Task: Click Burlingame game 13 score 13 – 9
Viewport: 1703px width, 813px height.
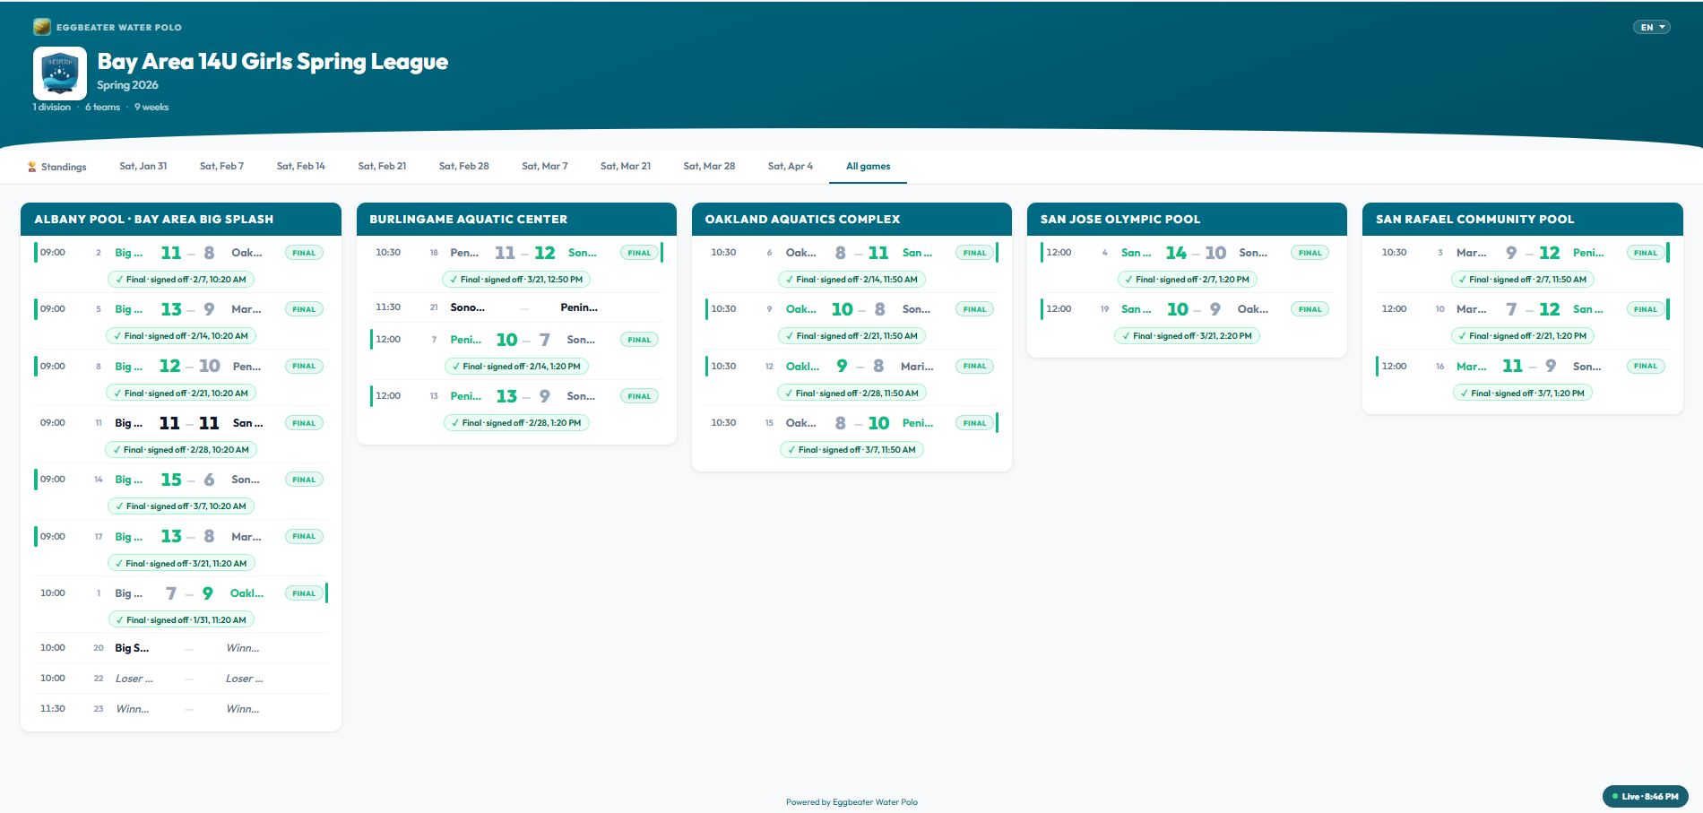Action: (523, 396)
